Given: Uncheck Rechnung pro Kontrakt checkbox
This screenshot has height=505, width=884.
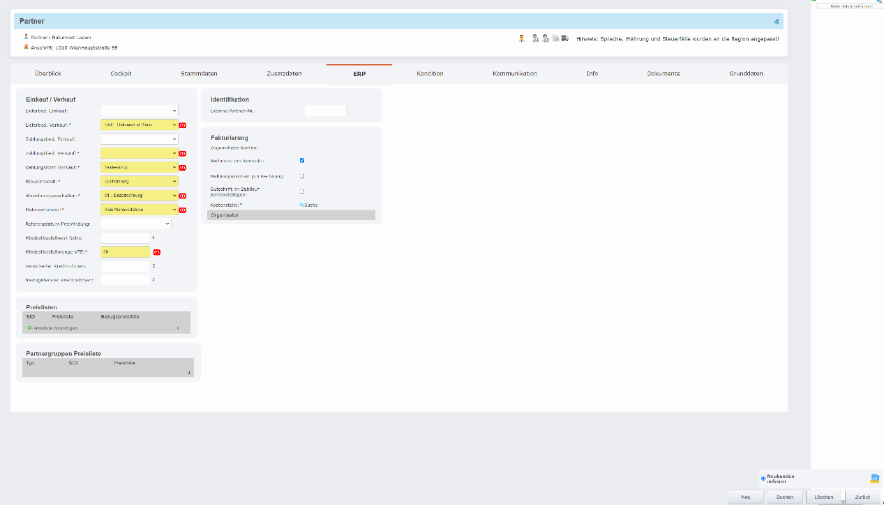Looking at the screenshot, I should click(302, 161).
